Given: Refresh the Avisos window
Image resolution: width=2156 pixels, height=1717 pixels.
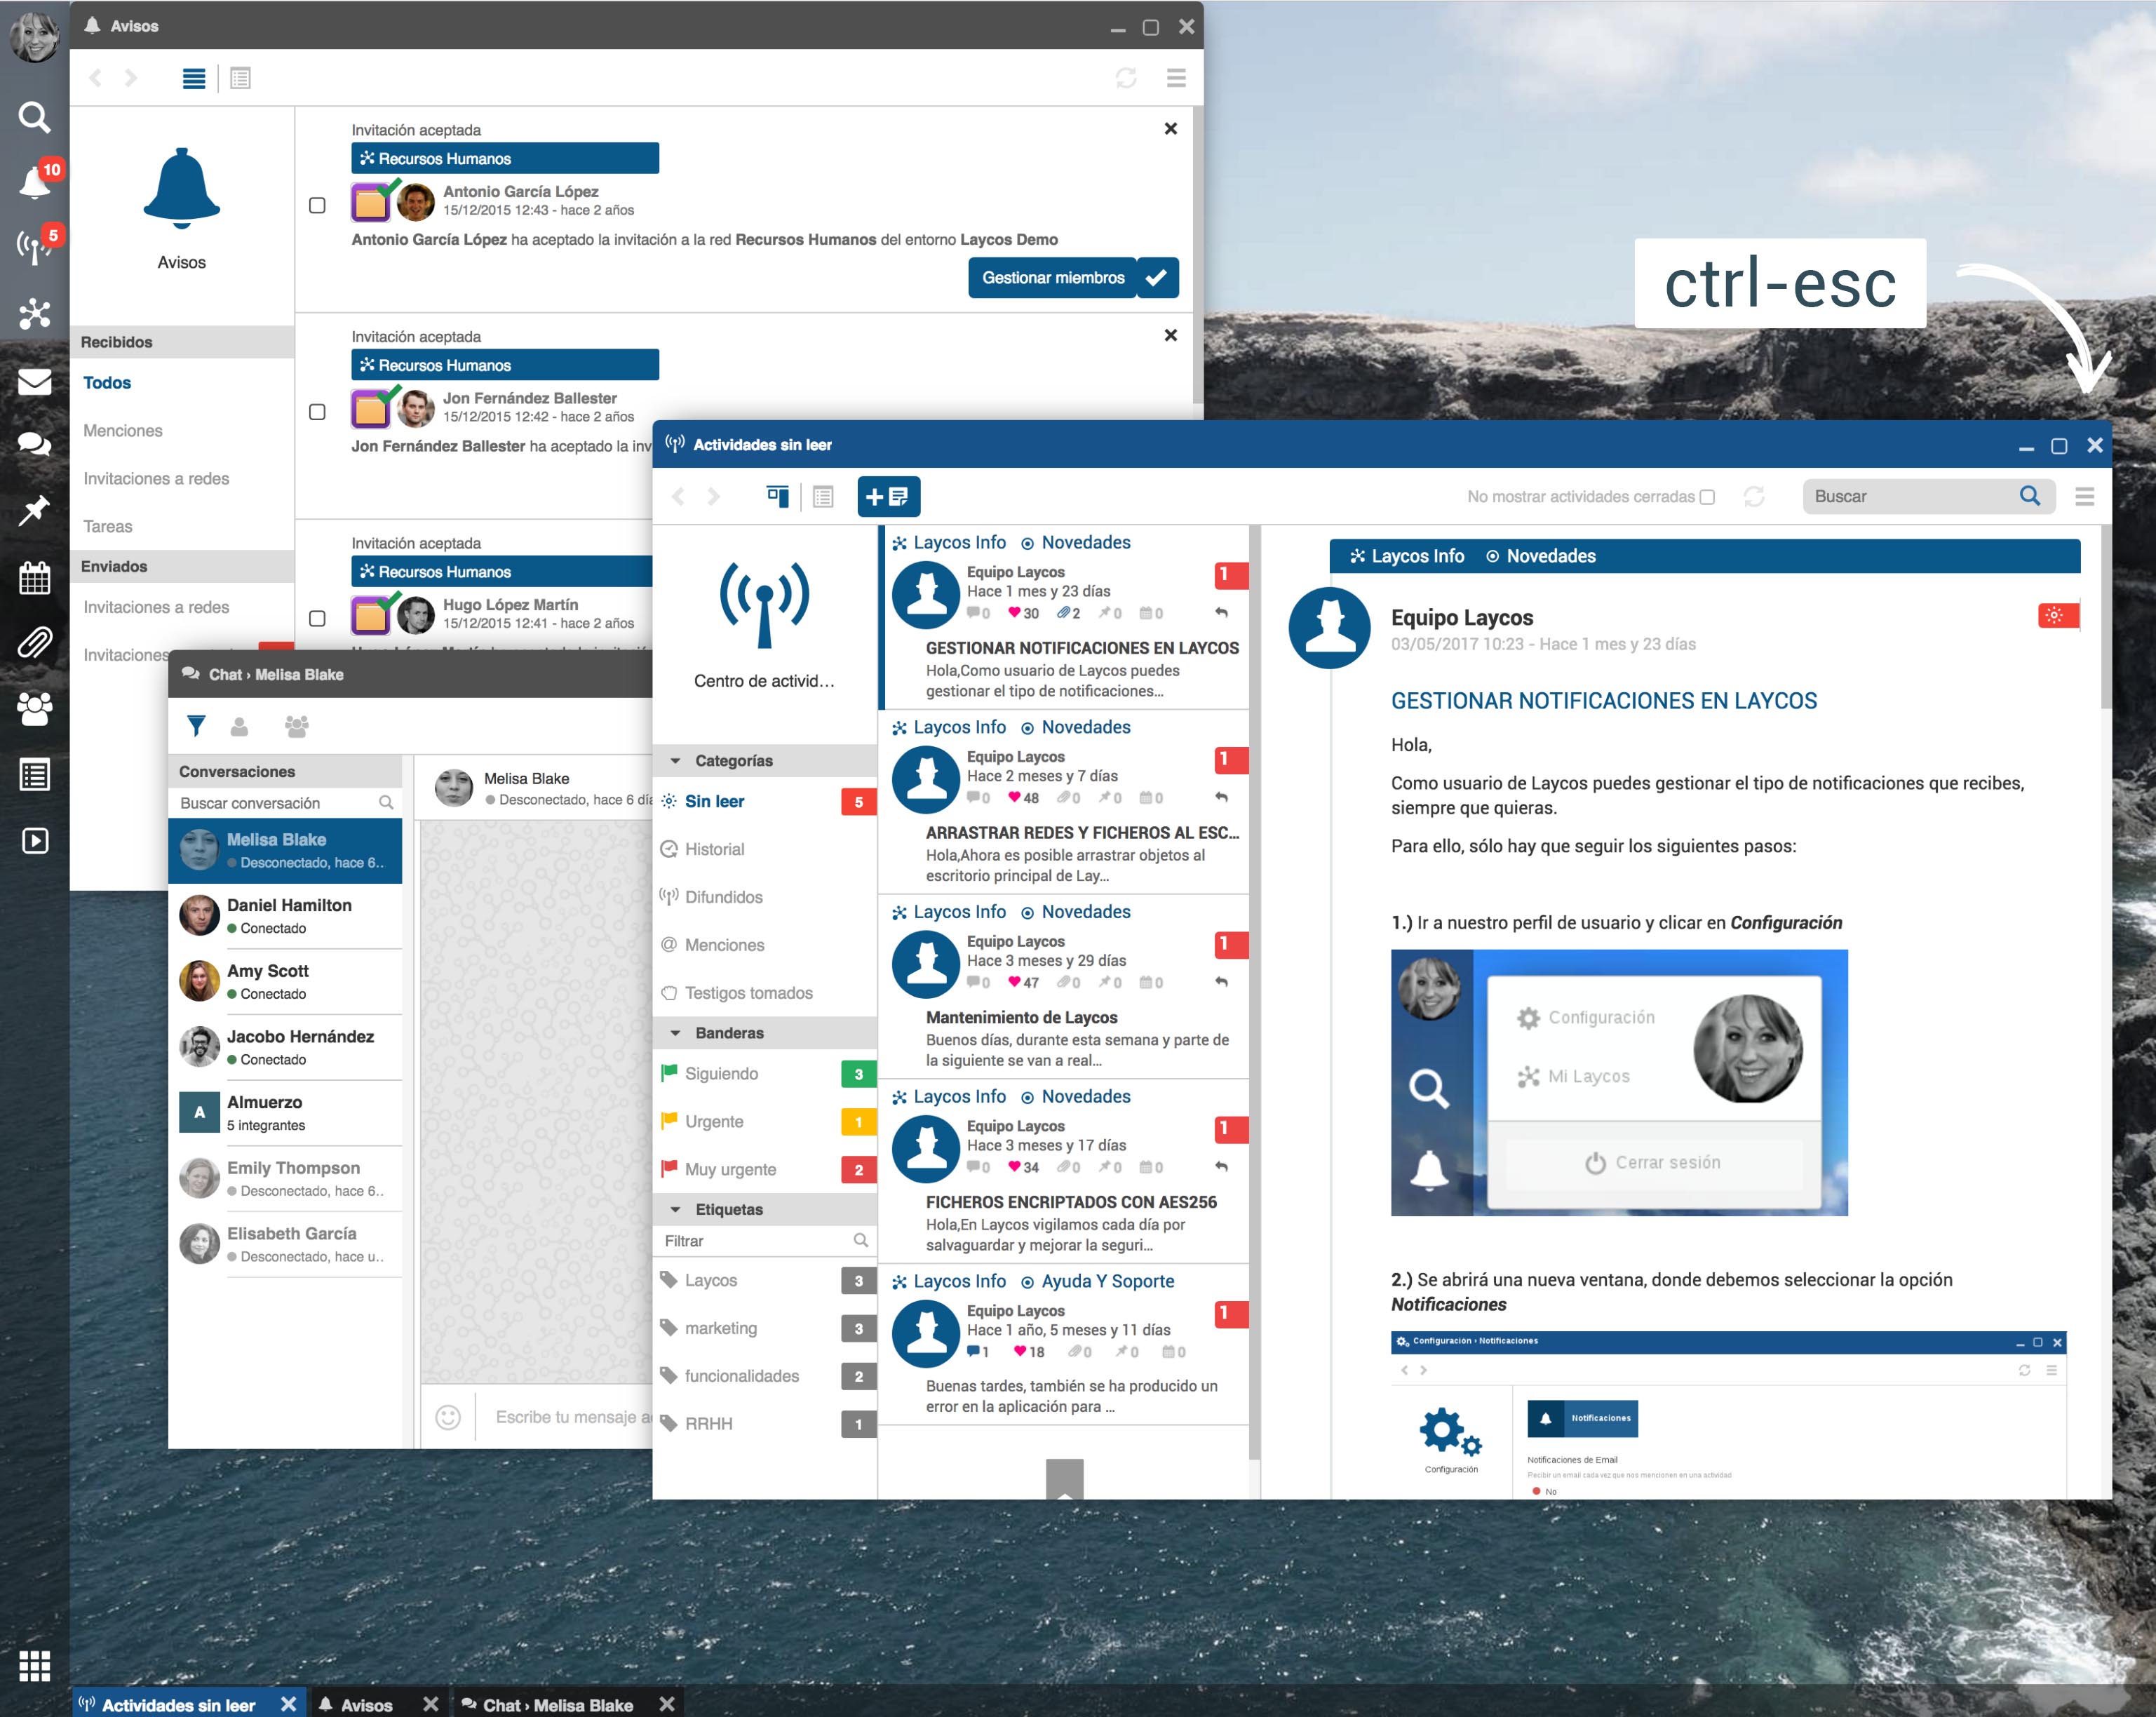Looking at the screenshot, I should point(1126,78).
